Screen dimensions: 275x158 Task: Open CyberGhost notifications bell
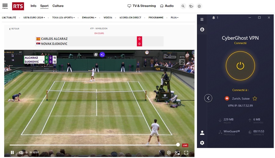[214, 17]
